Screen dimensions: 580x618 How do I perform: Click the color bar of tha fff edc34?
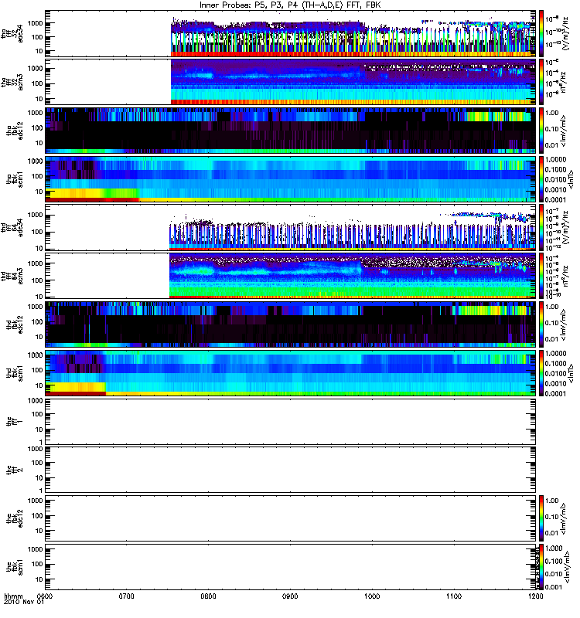(541, 33)
